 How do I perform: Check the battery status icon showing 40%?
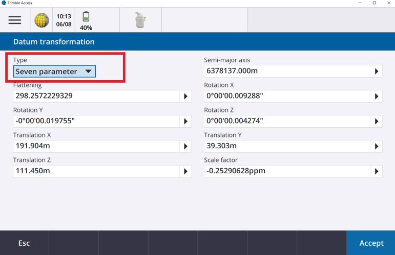click(x=86, y=21)
